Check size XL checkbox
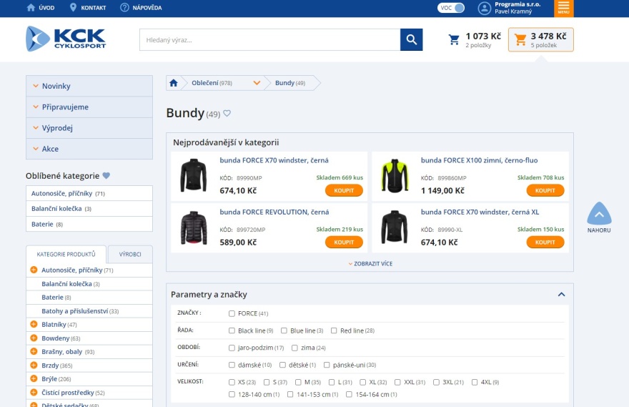 coord(362,382)
